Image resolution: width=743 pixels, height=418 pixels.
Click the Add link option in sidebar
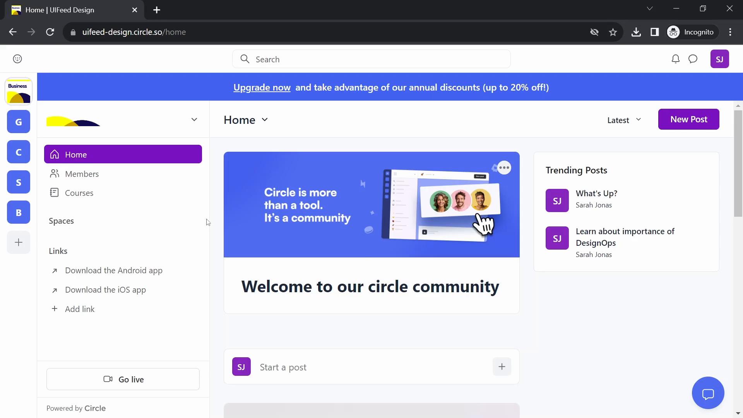[80, 308]
